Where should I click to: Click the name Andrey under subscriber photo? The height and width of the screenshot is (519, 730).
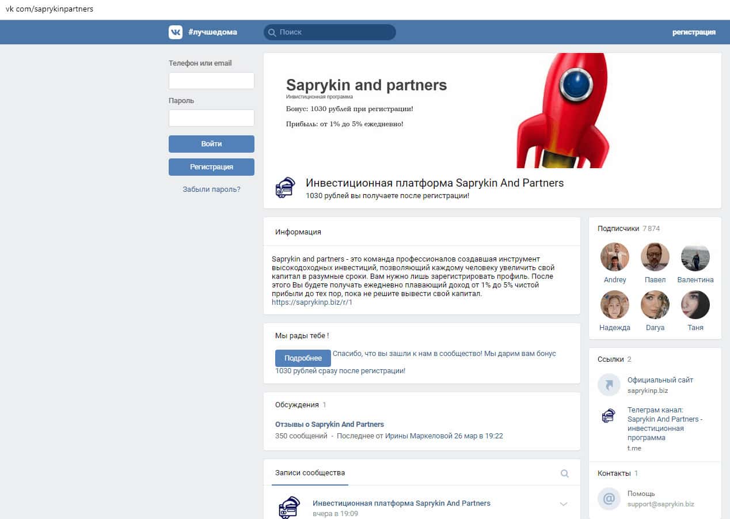click(615, 280)
